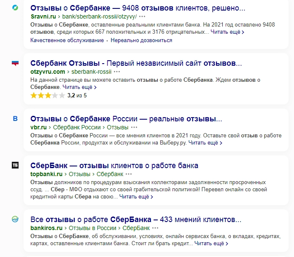This screenshot has height=257, width=294.
Task: Open three-dot menu on topbanki.ru result
Action: [x=129, y=174]
